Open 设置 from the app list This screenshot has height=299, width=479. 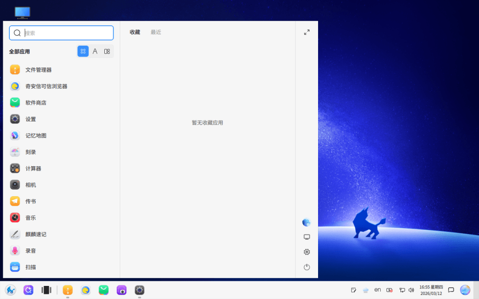pos(61,119)
